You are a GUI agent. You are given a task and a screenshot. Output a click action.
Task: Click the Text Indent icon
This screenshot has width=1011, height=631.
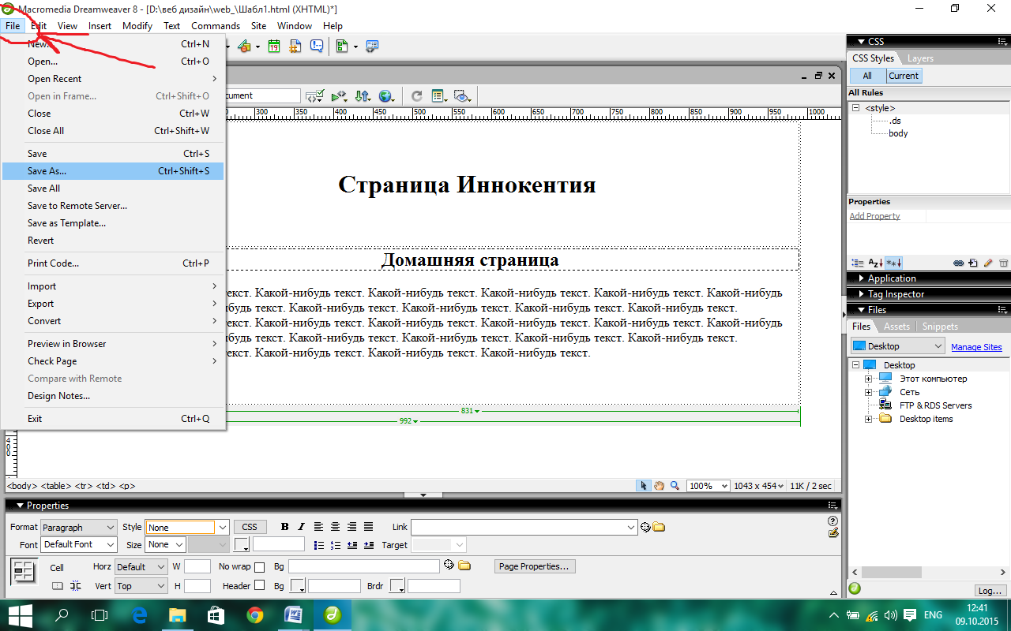coord(368,545)
